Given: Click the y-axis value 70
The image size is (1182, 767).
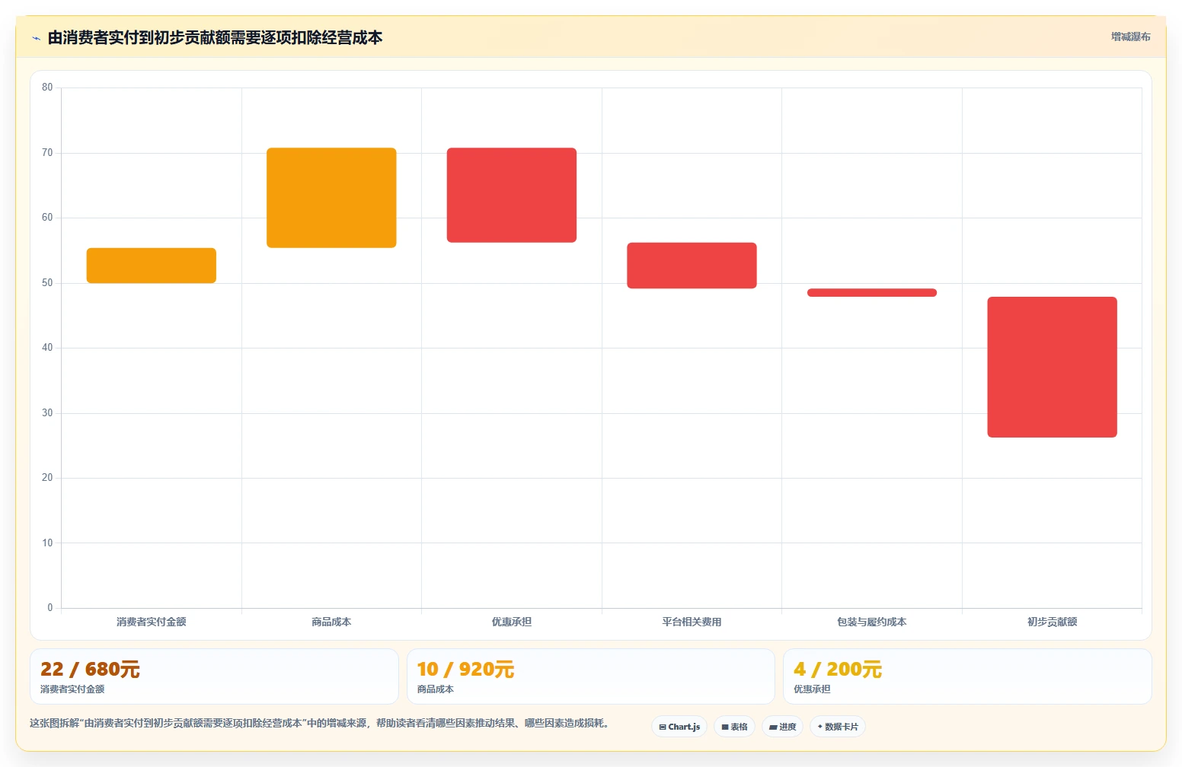Looking at the screenshot, I should [47, 153].
